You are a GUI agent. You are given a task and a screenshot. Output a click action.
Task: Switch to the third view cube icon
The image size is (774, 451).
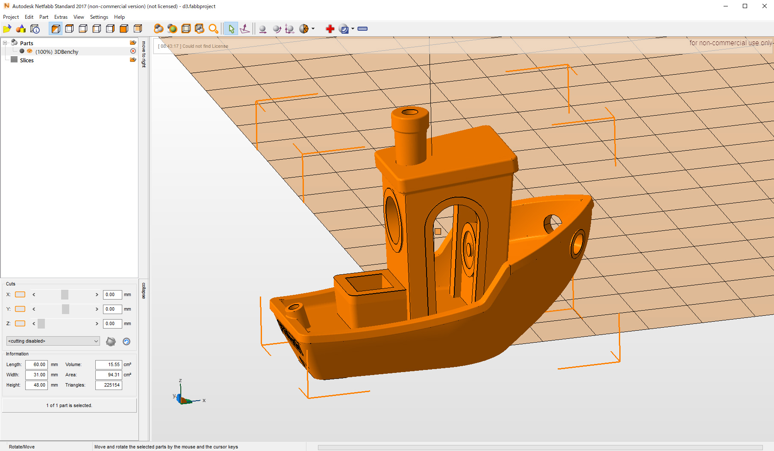83,29
